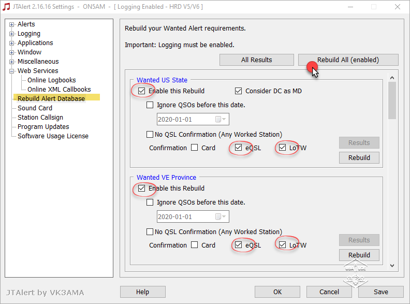
Task: Close the JTAlert Settings window
Action: (398, 7)
